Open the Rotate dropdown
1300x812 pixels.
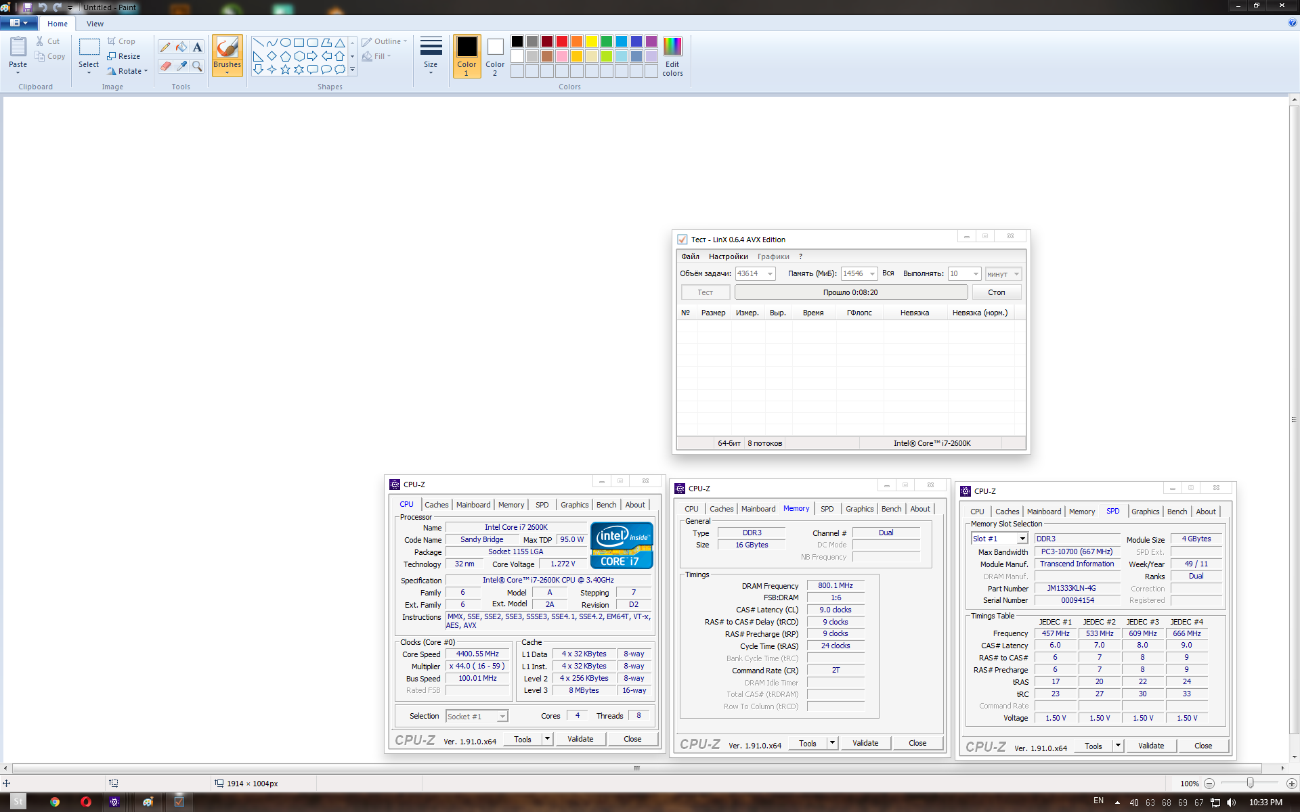pyautogui.click(x=128, y=71)
